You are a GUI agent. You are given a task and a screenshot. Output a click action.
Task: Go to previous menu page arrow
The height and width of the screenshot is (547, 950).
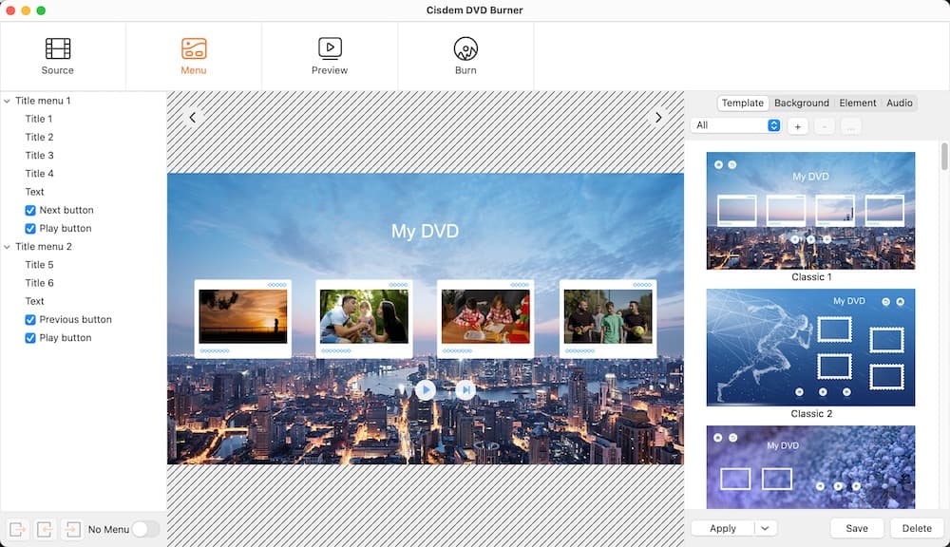tap(193, 118)
